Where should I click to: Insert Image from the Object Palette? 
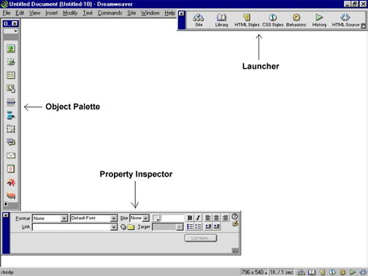click(x=11, y=49)
